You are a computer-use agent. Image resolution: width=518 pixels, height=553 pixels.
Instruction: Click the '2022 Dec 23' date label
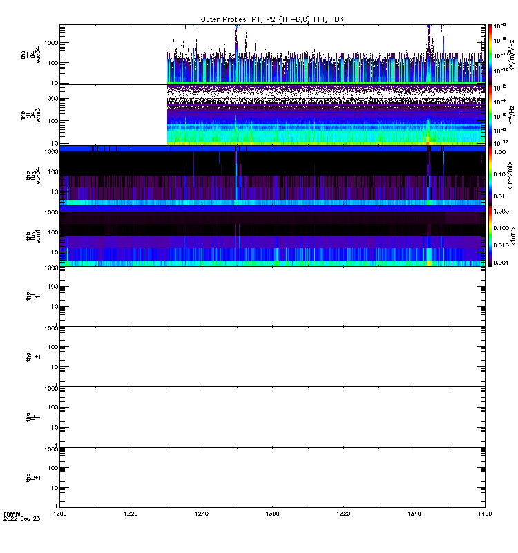click(x=22, y=518)
